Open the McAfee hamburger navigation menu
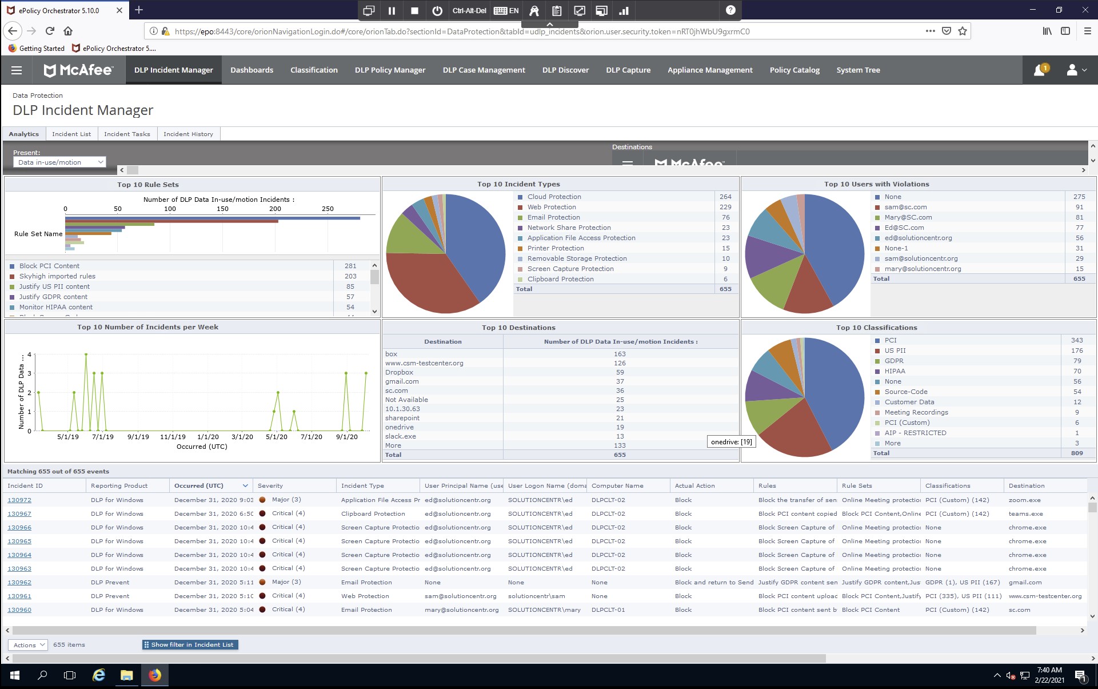This screenshot has height=689, width=1098. click(17, 70)
